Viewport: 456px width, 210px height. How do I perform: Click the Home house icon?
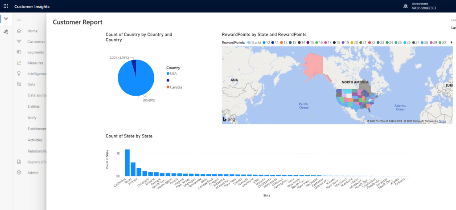pos(19,31)
